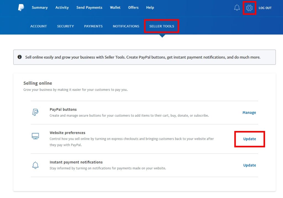
Task: Open the Offers menu item
Action: pyautogui.click(x=133, y=7)
